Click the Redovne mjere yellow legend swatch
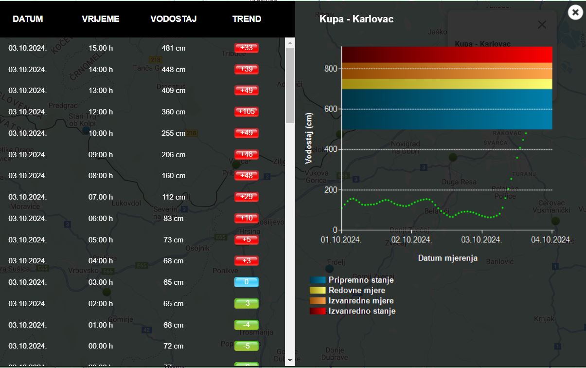The height and width of the screenshot is (368, 586). 318,290
